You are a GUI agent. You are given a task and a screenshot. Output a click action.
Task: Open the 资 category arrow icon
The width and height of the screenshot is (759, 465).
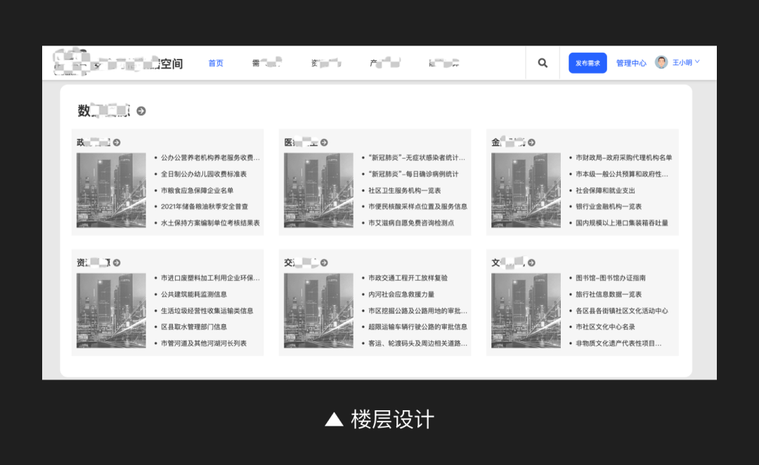pos(117,262)
